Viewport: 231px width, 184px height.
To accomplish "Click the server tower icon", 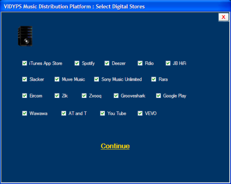I will (x=25, y=36).
